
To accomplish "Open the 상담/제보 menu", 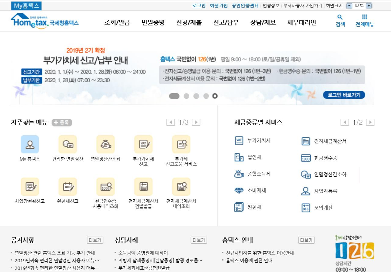I will (x=263, y=22).
